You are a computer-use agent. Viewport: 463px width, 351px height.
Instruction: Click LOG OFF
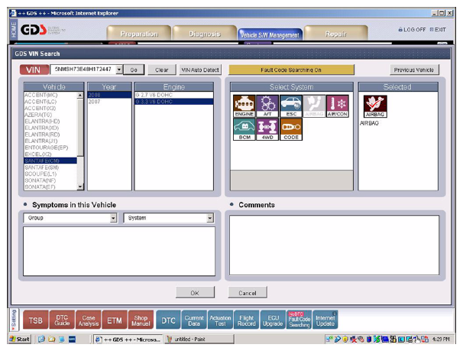tap(412, 30)
